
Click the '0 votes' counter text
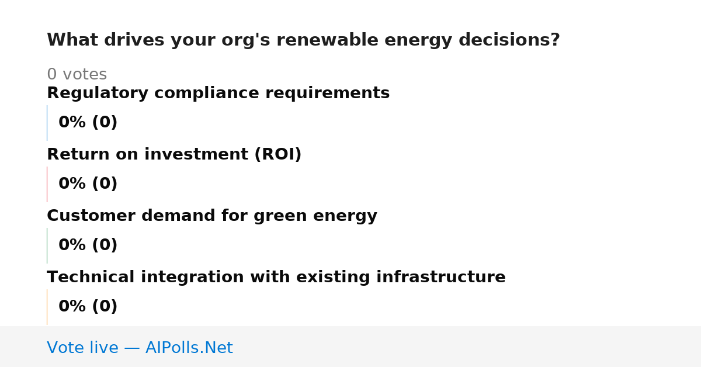pyautogui.click(x=77, y=75)
